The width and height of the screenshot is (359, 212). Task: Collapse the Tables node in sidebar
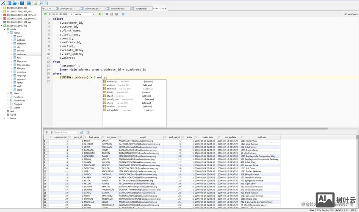pos(8,33)
